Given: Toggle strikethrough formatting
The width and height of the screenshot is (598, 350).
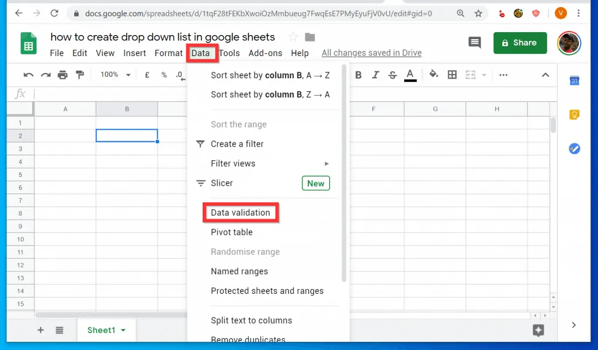Looking at the screenshot, I should 392,75.
